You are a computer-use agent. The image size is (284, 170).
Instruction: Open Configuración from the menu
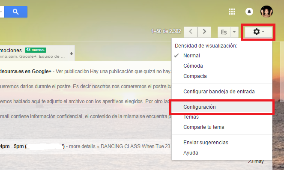(x=222, y=107)
